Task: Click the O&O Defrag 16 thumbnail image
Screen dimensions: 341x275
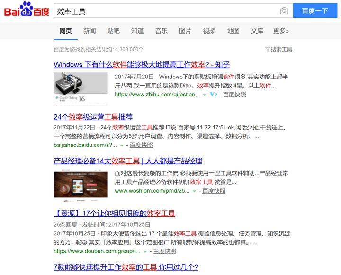Action: [81, 89]
